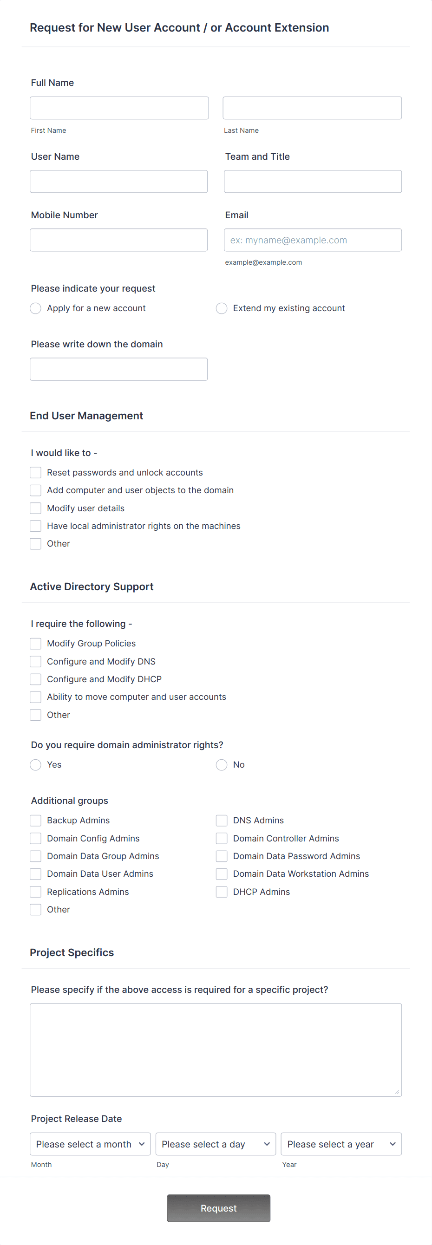Viewport: 432px width, 1245px height.
Task: Select Other under End User Management
Action: (35, 544)
